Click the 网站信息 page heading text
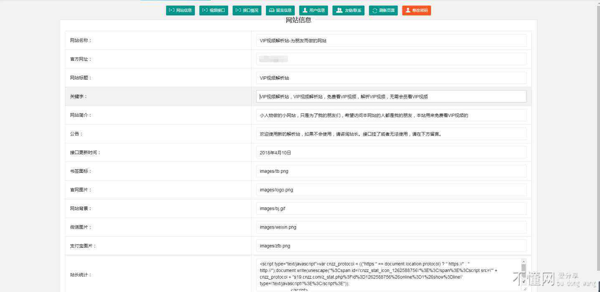The image size is (600, 292). [x=299, y=20]
